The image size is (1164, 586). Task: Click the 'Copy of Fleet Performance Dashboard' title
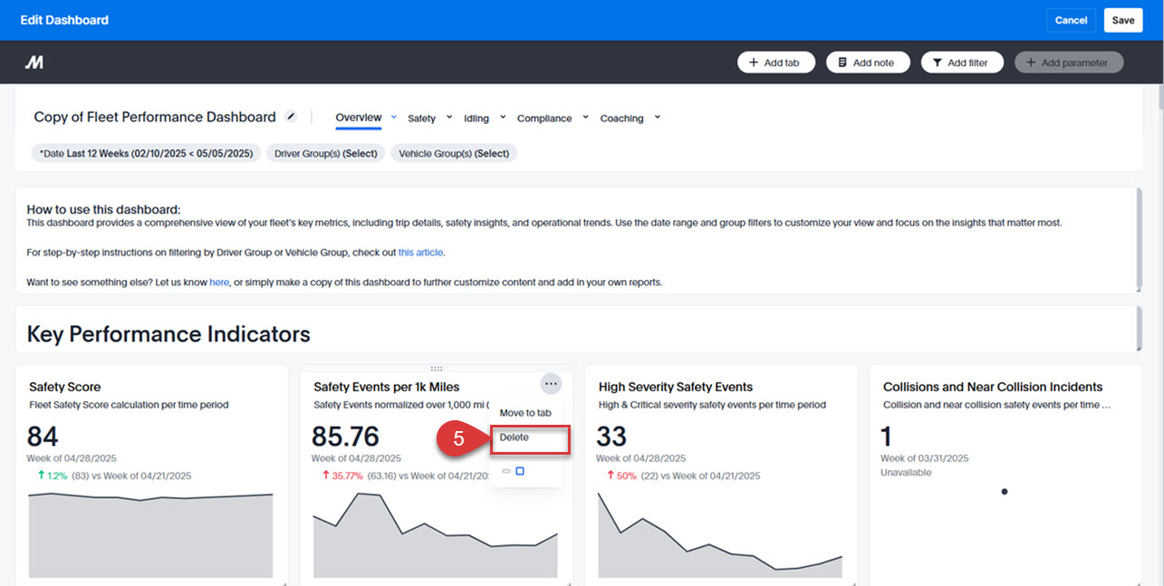155,117
